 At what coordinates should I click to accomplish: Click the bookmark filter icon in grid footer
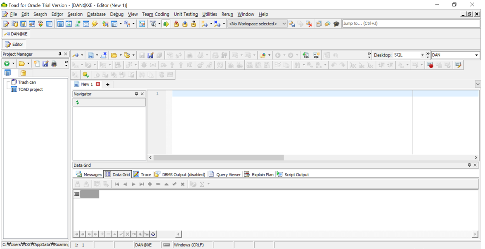pyautogui.click(x=153, y=234)
